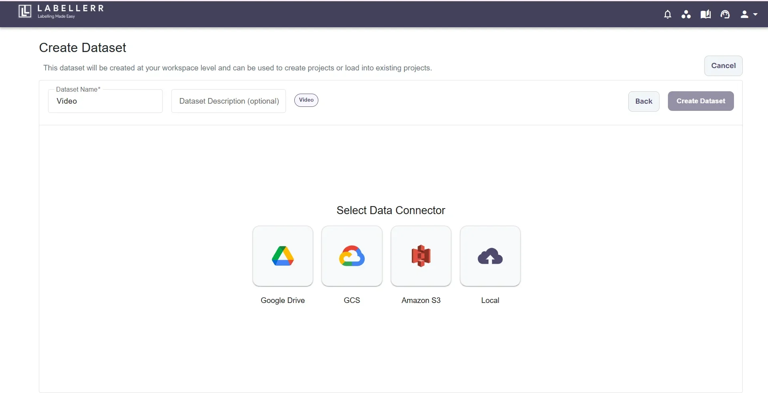Click the Create Dataset page title
Screen dimensions: 768x393
pos(82,48)
